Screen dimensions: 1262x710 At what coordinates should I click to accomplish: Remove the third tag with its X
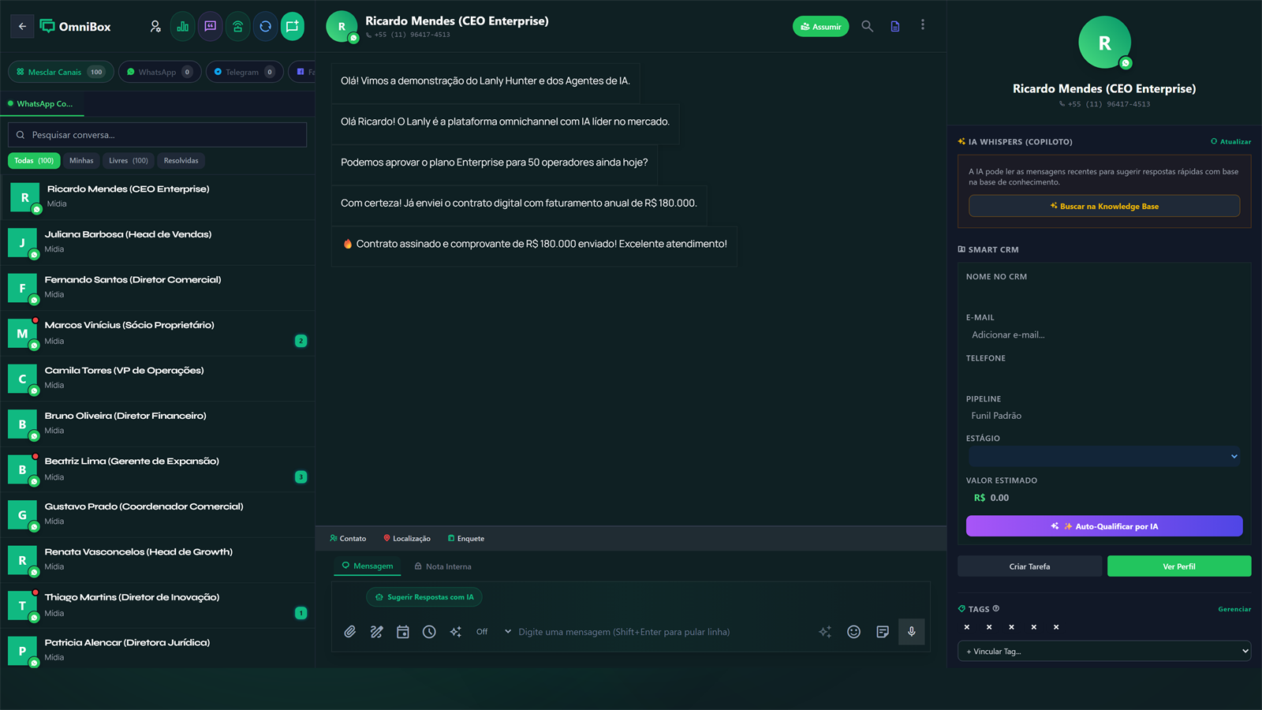pos(1012,627)
